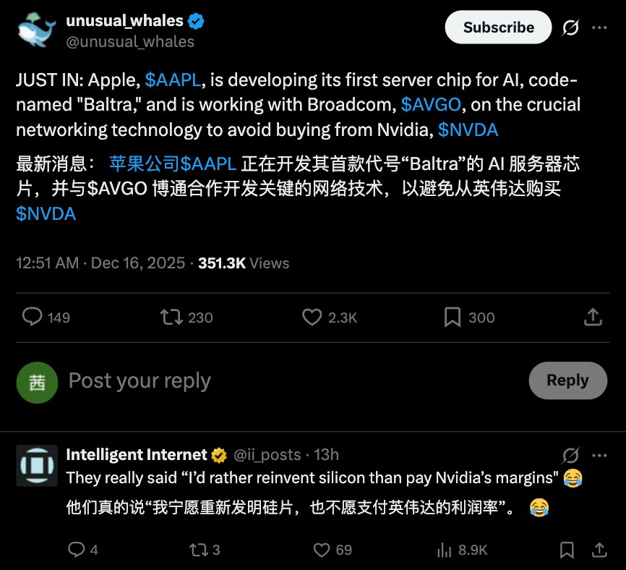Open the unusual_whales whale avatar
Screen dimensions: 626x570
[36, 31]
